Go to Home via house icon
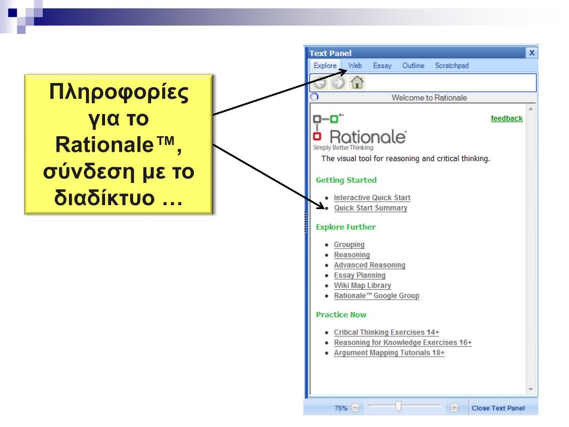 (357, 82)
